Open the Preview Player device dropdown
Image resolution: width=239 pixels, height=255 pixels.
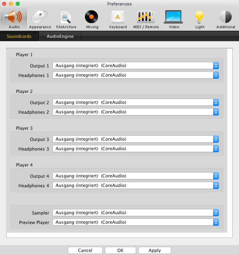pyautogui.click(x=135, y=222)
